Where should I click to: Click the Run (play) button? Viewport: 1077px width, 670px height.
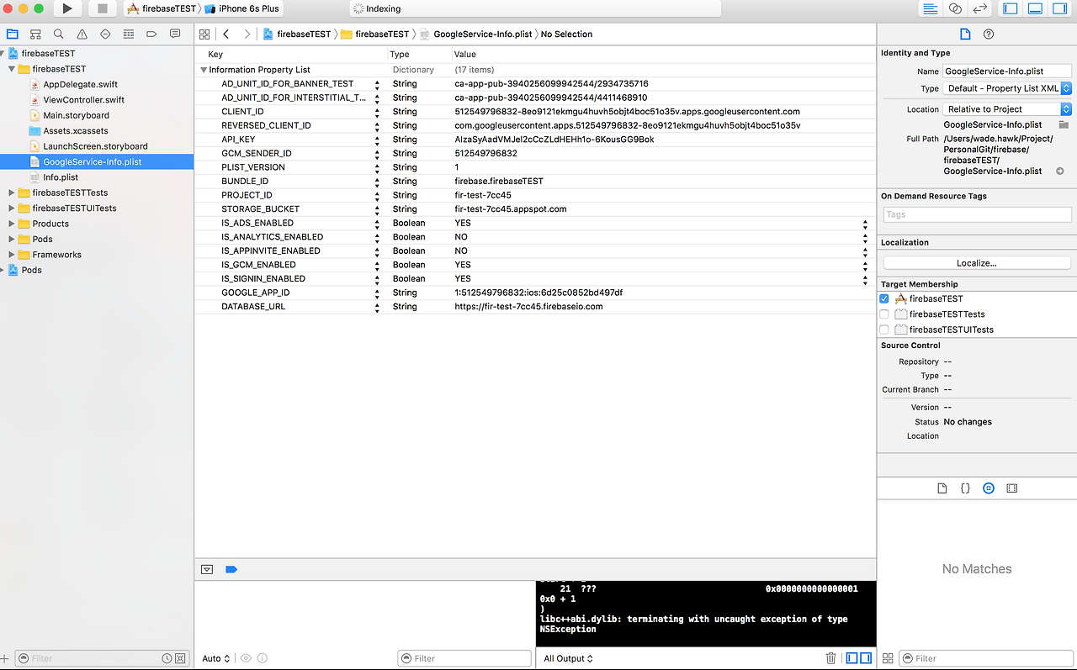[x=67, y=8]
